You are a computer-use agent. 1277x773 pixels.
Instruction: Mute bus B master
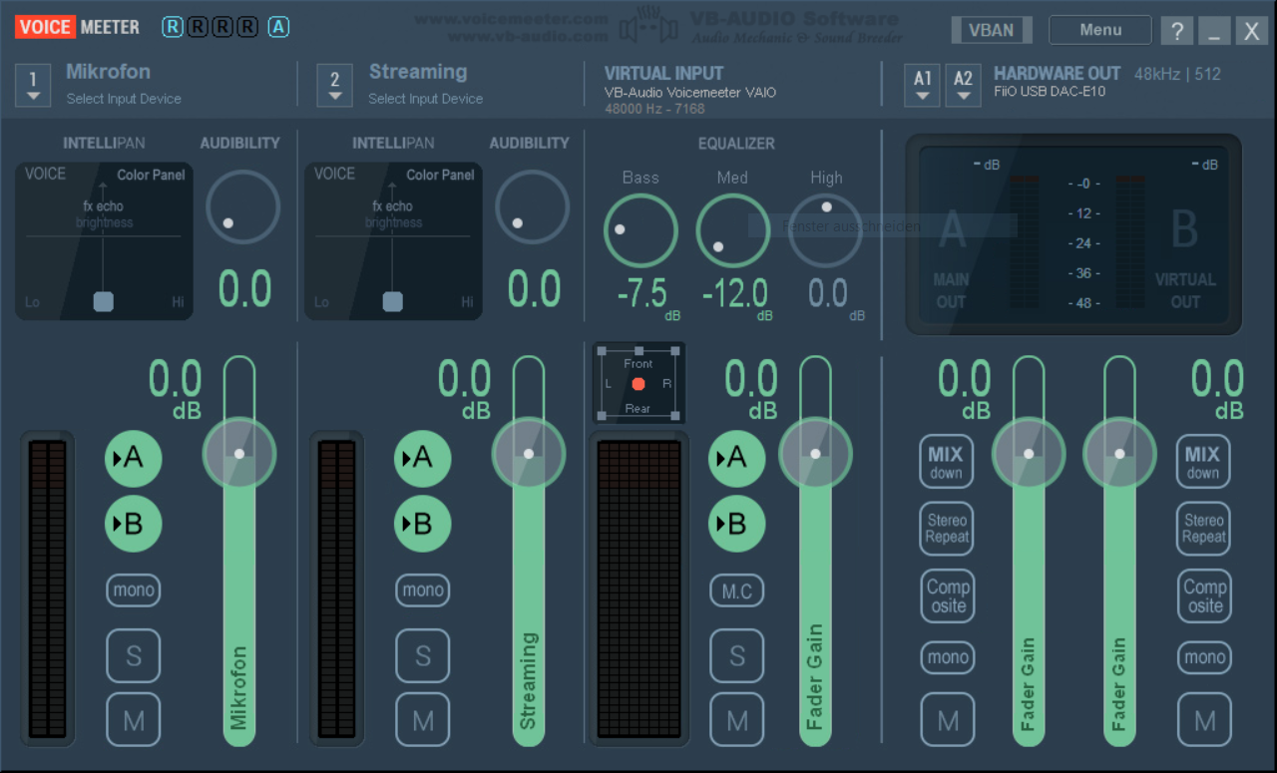(x=1204, y=719)
